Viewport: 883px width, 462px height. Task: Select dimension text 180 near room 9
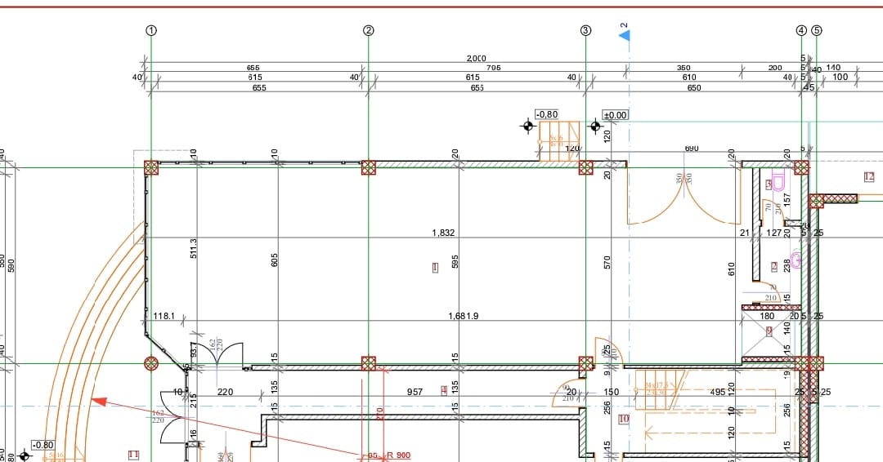[767, 316]
